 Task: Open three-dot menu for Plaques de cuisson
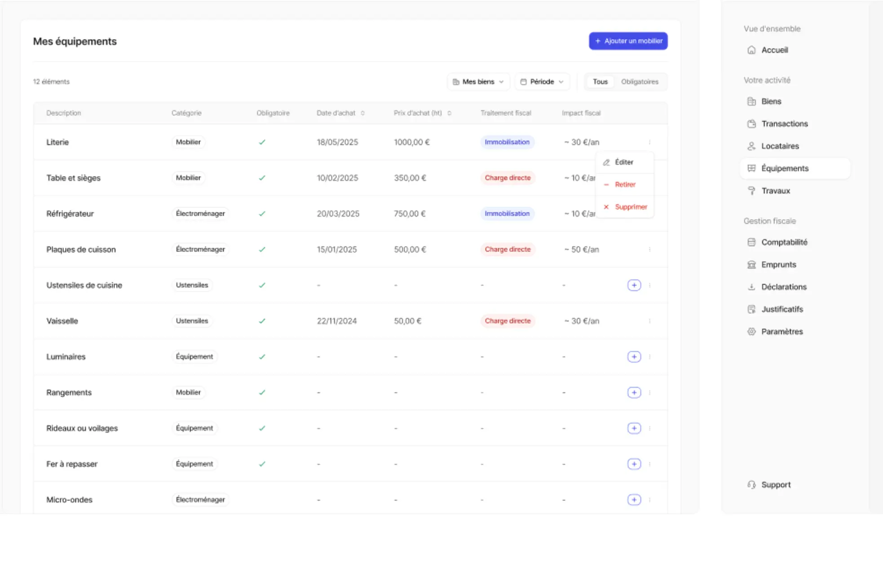click(x=649, y=249)
